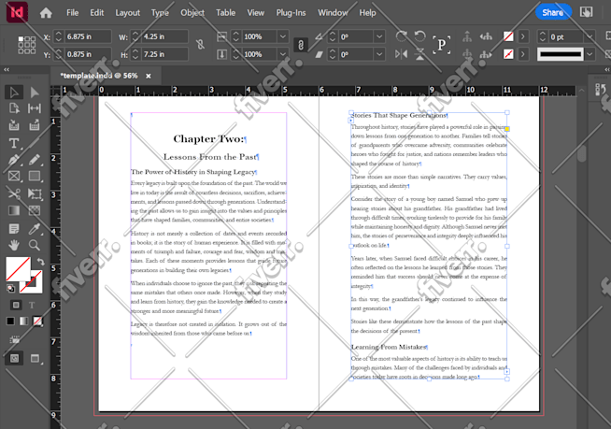The height and width of the screenshot is (429, 611).
Task: Toggle constrain proportions for width and height
Action: click(200, 45)
